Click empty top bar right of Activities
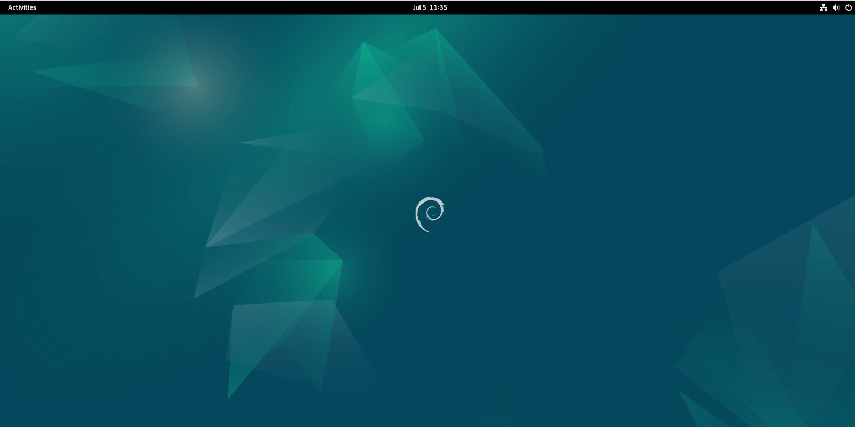Image resolution: width=855 pixels, height=427 pixels. (x=160, y=7)
